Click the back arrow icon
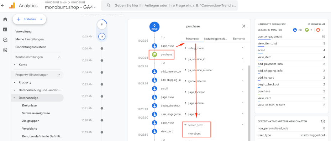Viewport: 331px width, 141px height. (2, 6)
